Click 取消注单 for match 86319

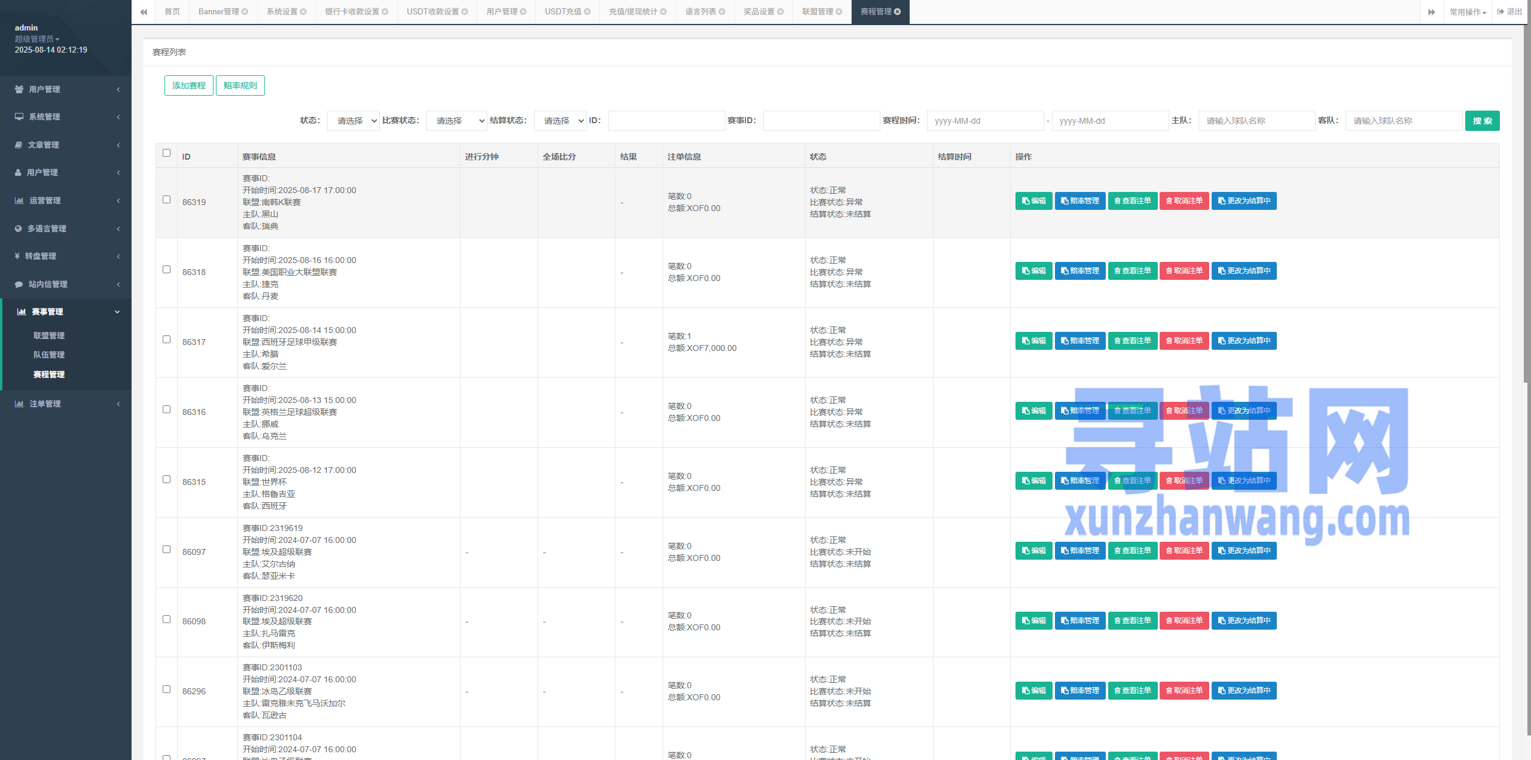click(1184, 201)
